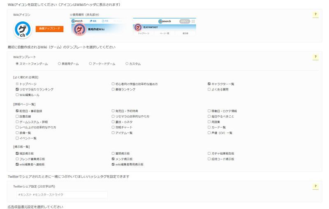The image size is (329, 209).
Task: Click the 花火FANTAST header preview image
Action: point(164,28)
